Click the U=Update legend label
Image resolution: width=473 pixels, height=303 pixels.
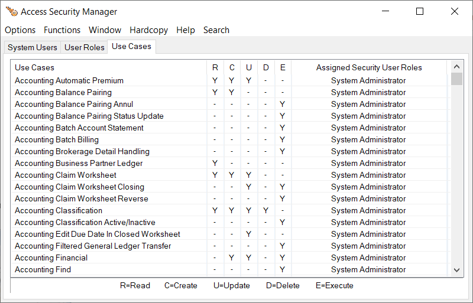pyautogui.click(x=232, y=285)
